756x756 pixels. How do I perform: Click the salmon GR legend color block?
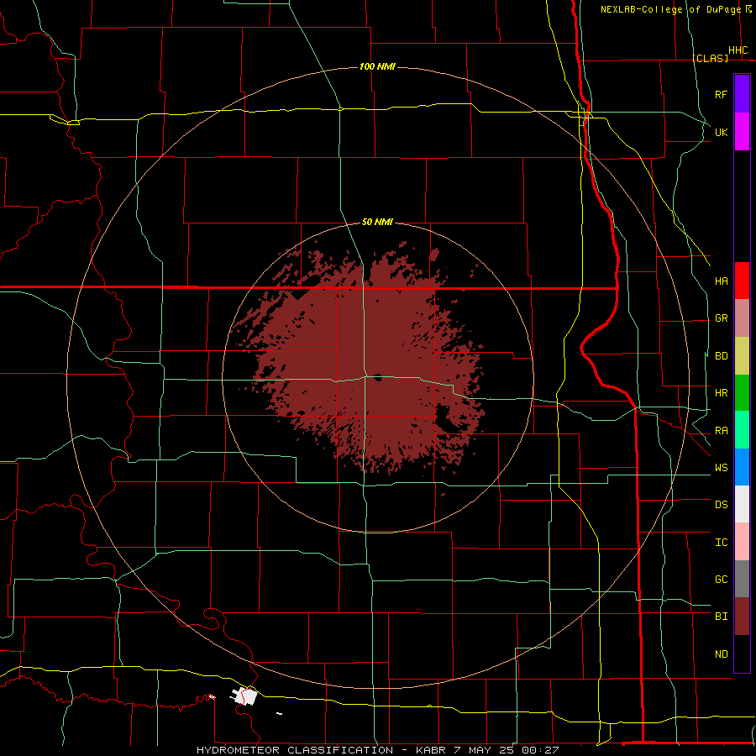point(742,318)
